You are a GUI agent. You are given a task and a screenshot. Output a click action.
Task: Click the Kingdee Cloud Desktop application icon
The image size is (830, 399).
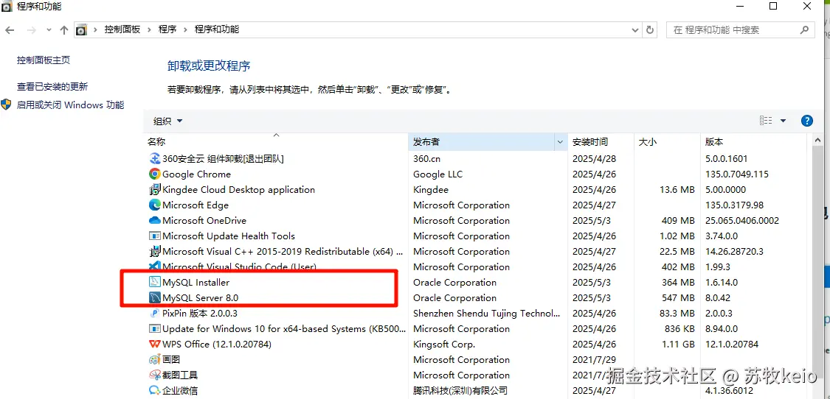[x=155, y=189]
